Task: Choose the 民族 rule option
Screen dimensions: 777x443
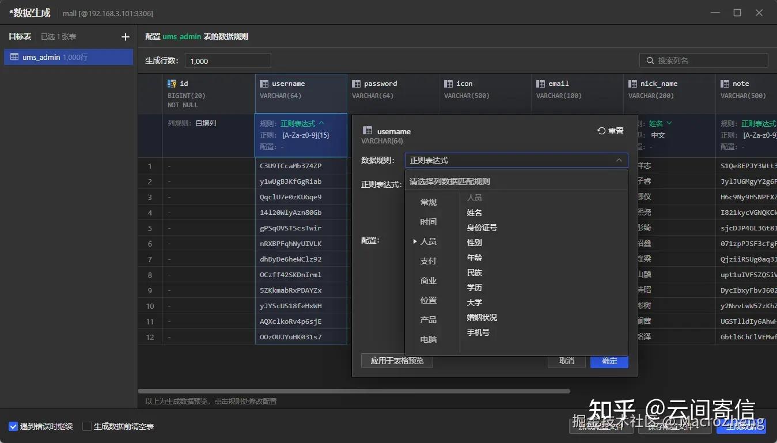Action: [475, 272]
